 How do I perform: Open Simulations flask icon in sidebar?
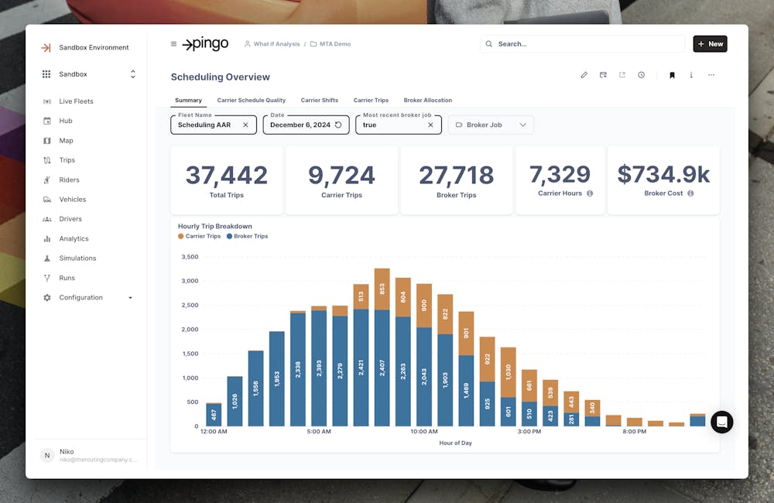pyautogui.click(x=47, y=258)
